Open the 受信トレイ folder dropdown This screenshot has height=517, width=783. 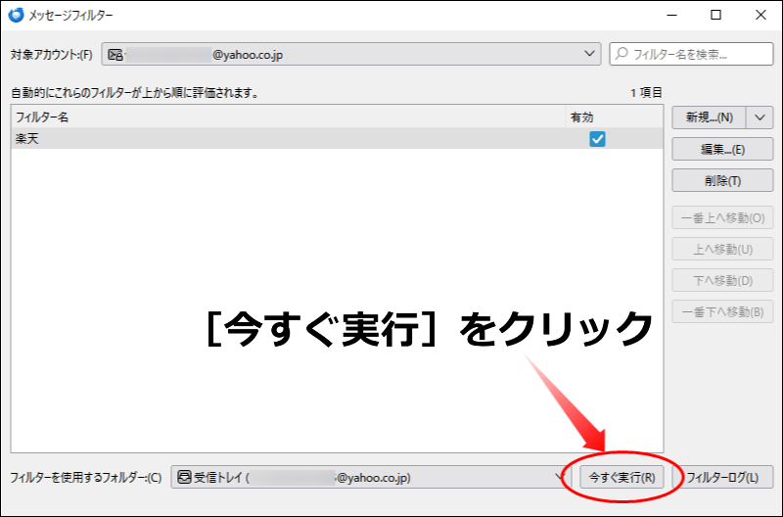coord(370,477)
